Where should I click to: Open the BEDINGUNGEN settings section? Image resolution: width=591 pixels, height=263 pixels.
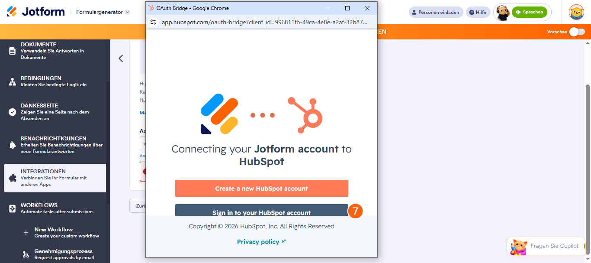point(55,81)
